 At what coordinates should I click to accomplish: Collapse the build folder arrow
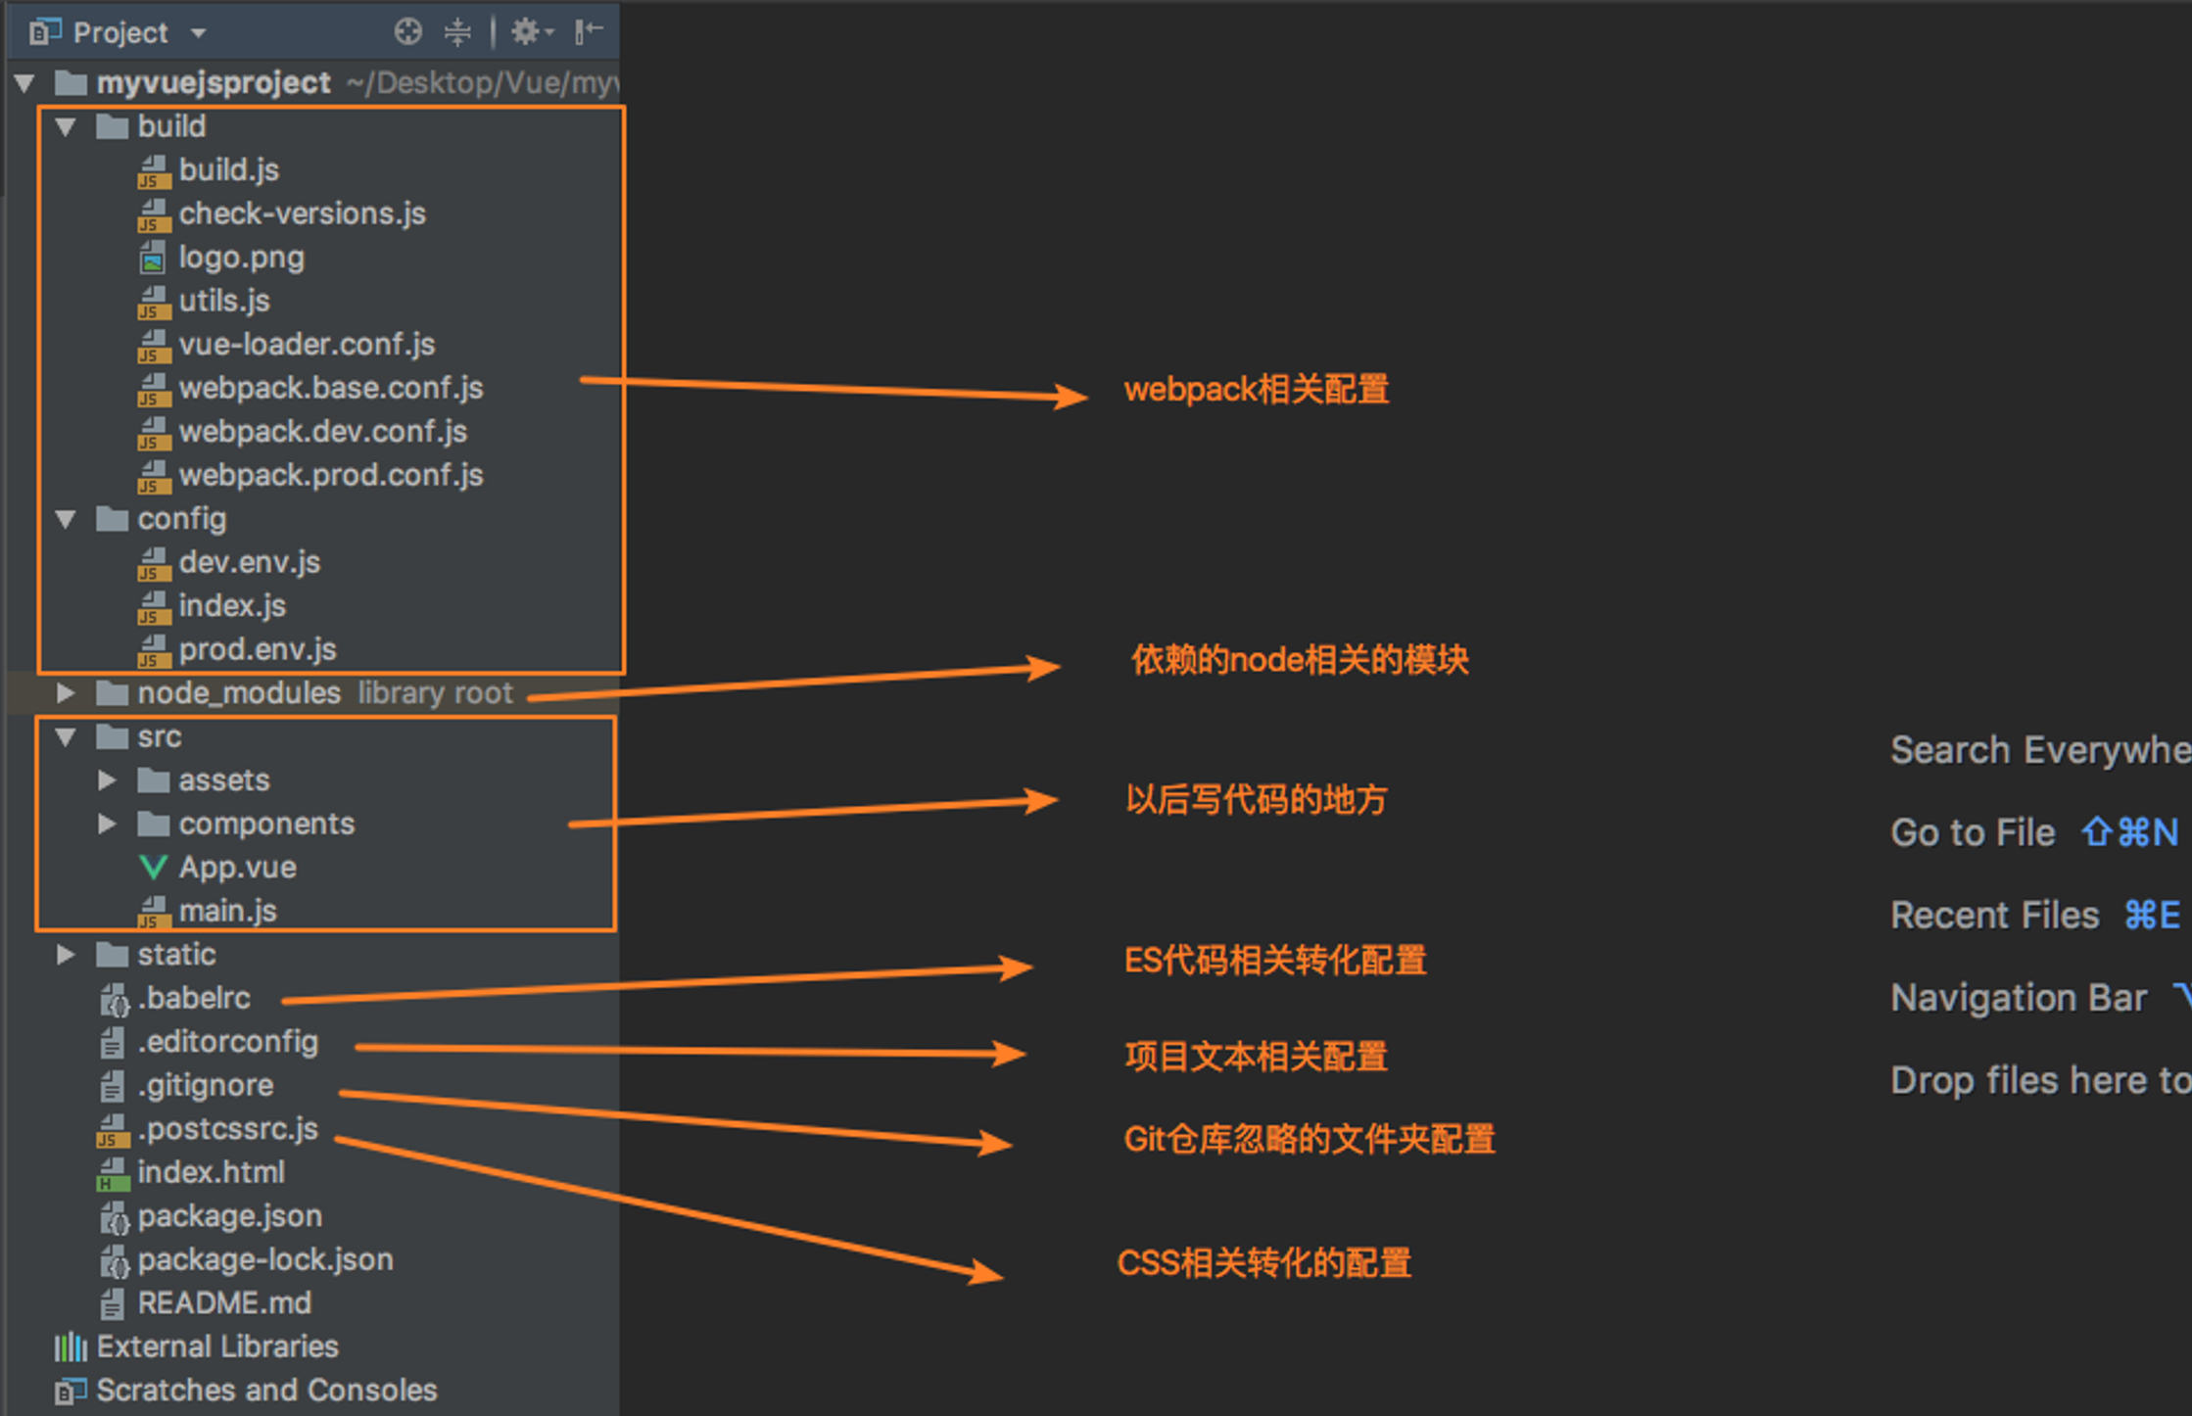[66, 127]
